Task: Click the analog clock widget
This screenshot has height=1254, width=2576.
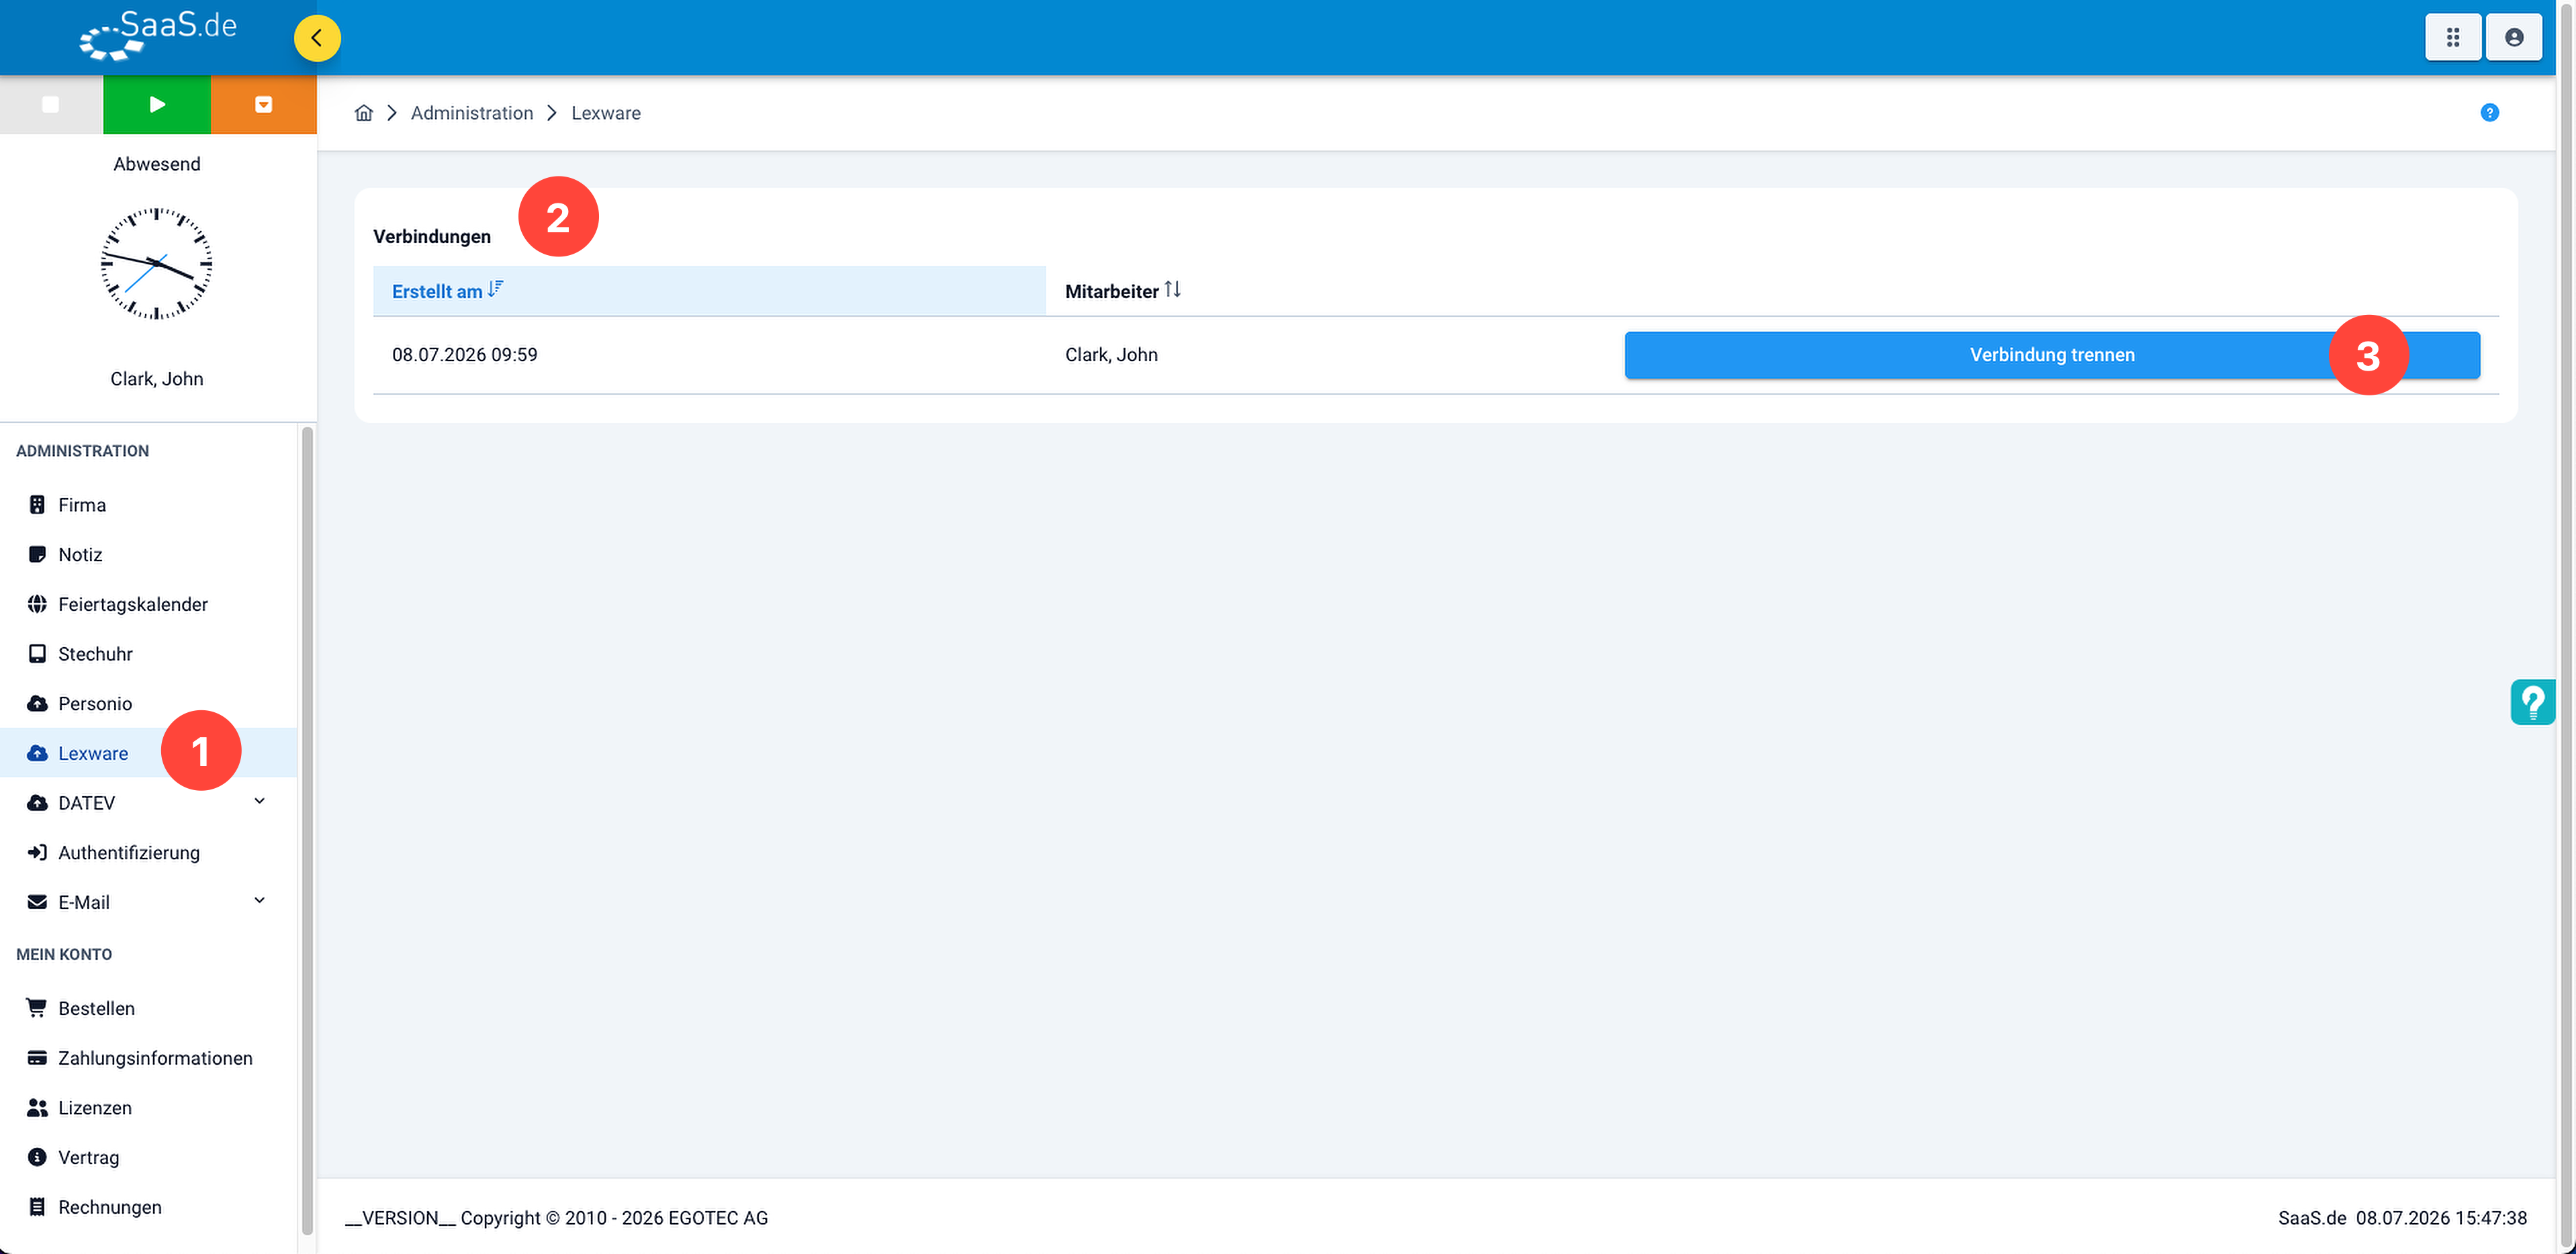Action: click(x=157, y=264)
